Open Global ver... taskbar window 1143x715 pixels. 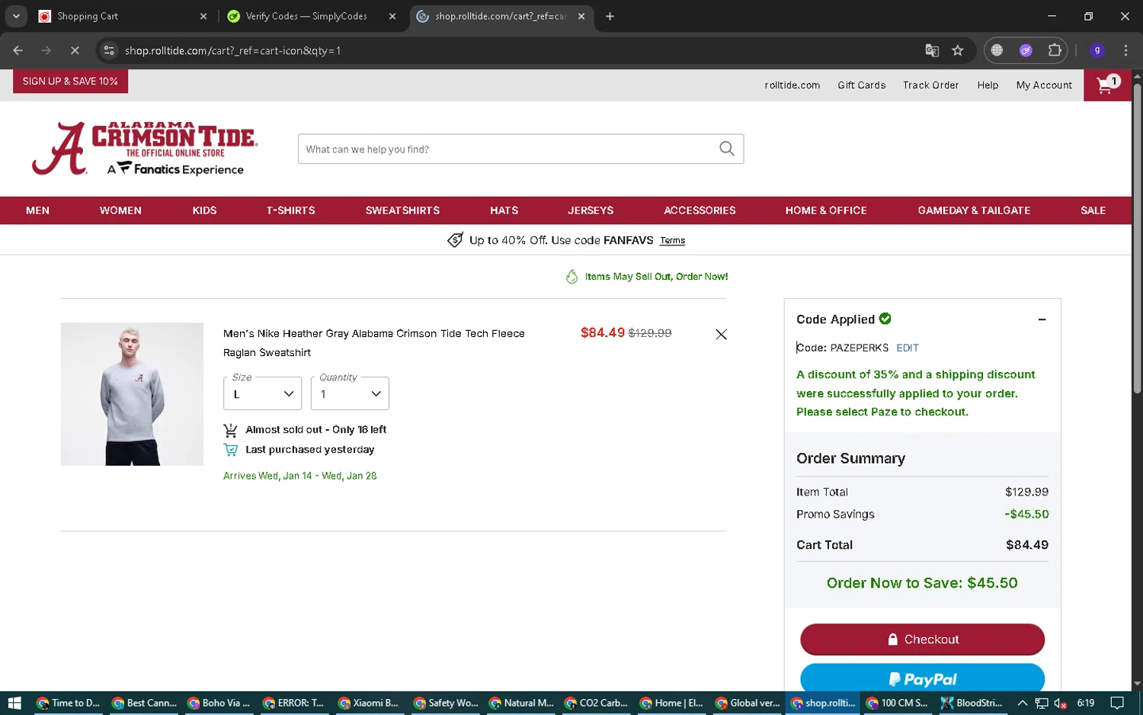pos(748,703)
